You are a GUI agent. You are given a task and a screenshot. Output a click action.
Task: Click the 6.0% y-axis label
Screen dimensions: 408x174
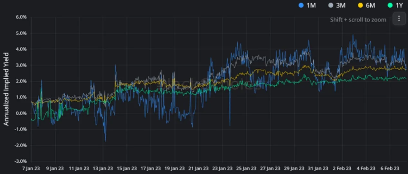pyautogui.click(x=21, y=17)
